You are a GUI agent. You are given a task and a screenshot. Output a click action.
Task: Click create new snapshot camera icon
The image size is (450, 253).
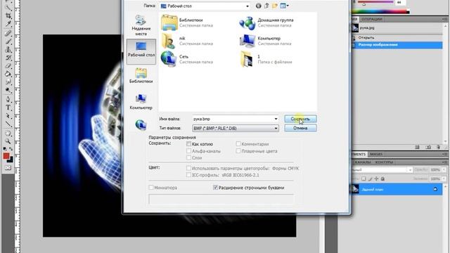[428, 147]
